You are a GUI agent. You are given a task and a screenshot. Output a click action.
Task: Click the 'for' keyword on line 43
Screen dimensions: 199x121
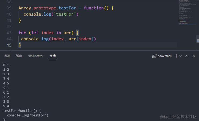22,33
